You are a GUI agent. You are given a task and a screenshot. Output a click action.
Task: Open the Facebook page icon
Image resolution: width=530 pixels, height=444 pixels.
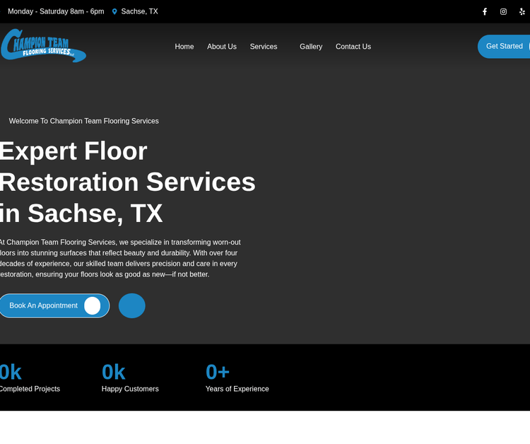pyautogui.click(x=484, y=12)
